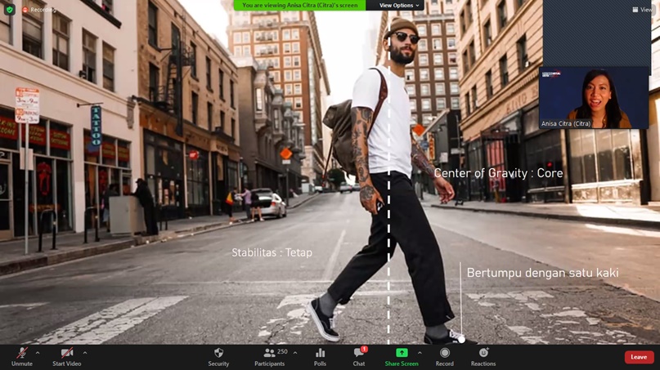Viewport: 660px width, 370px height.
Task: Click the green Share Screen icon
Action: coord(401,354)
